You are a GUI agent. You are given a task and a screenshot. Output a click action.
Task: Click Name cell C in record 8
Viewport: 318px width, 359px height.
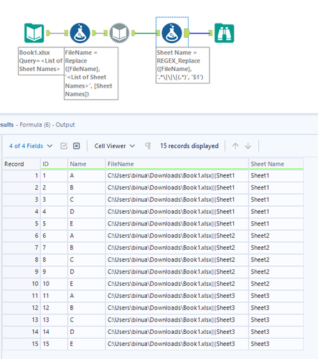86,260
